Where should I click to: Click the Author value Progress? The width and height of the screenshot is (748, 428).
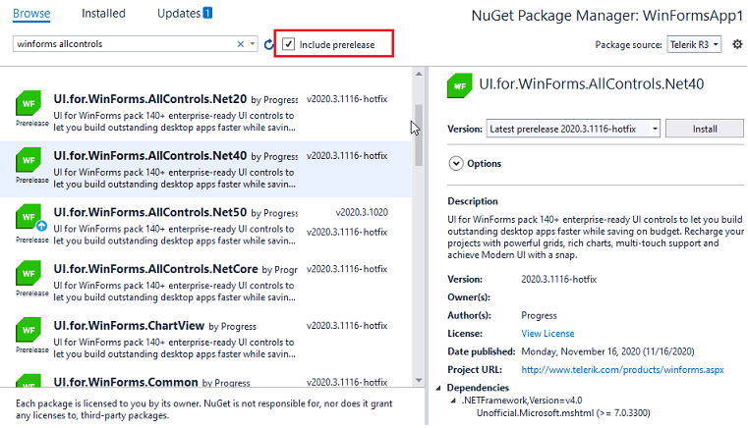[x=539, y=315]
